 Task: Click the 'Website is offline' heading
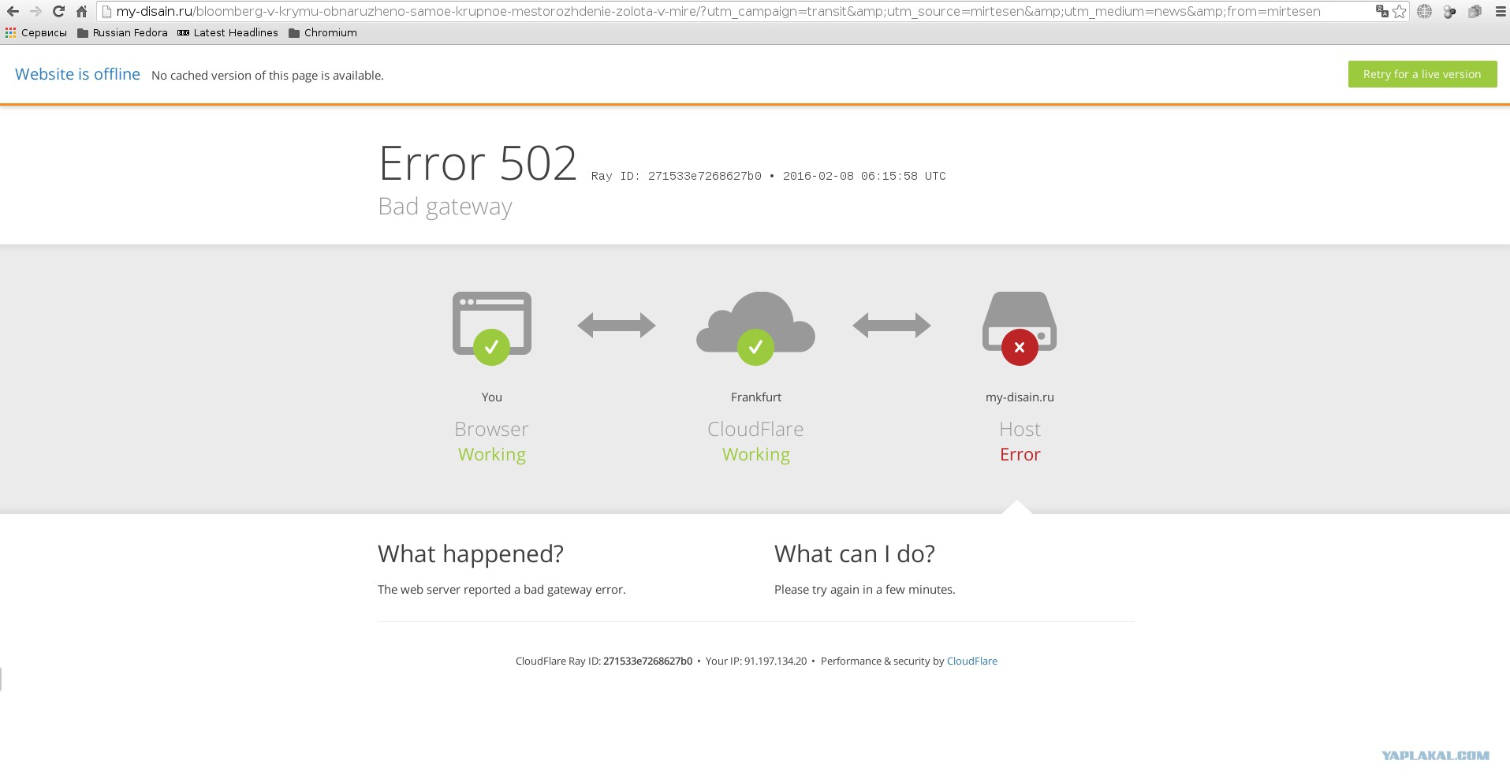coord(77,74)
